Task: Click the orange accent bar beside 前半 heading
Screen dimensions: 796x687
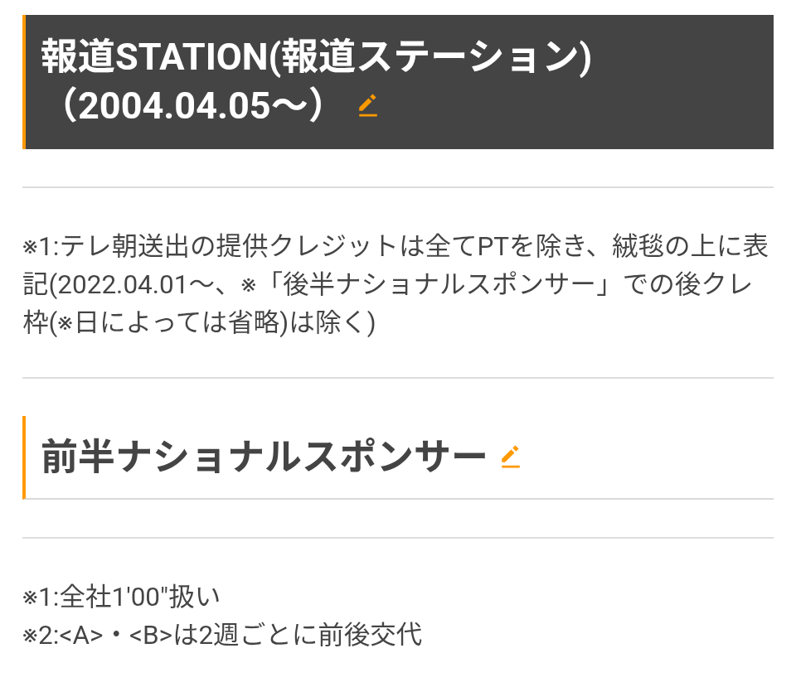Action: [24, 457]
